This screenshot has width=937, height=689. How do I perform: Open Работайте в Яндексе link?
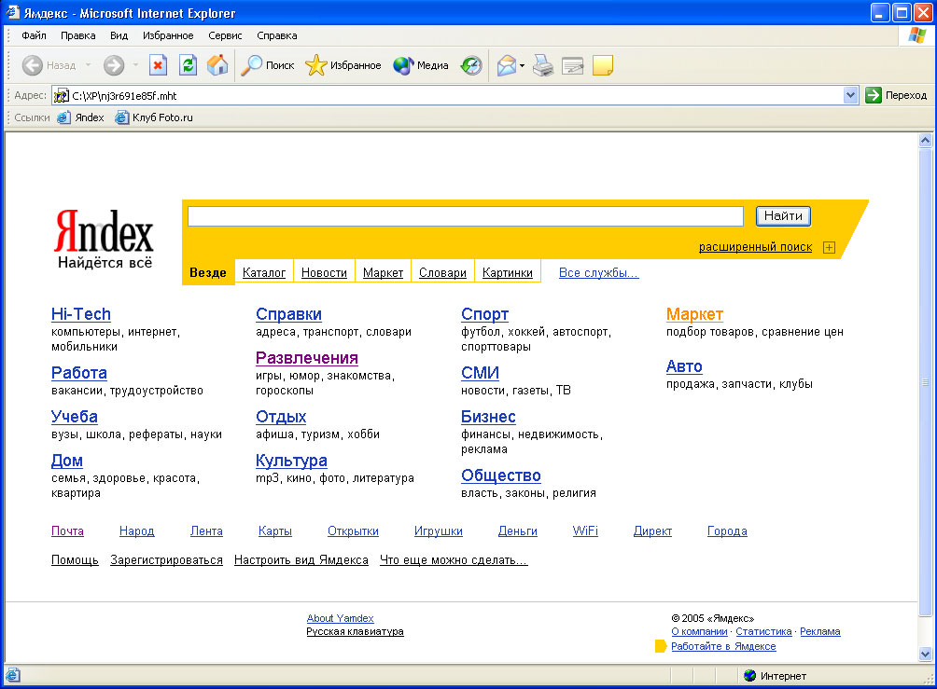(723, 646)
